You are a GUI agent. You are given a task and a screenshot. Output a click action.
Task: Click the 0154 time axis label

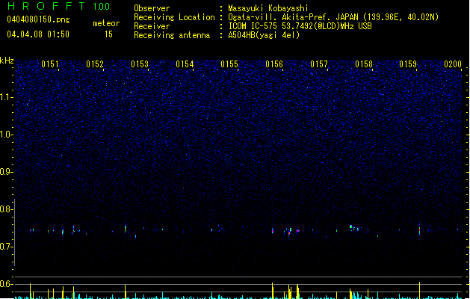point(185,64)
